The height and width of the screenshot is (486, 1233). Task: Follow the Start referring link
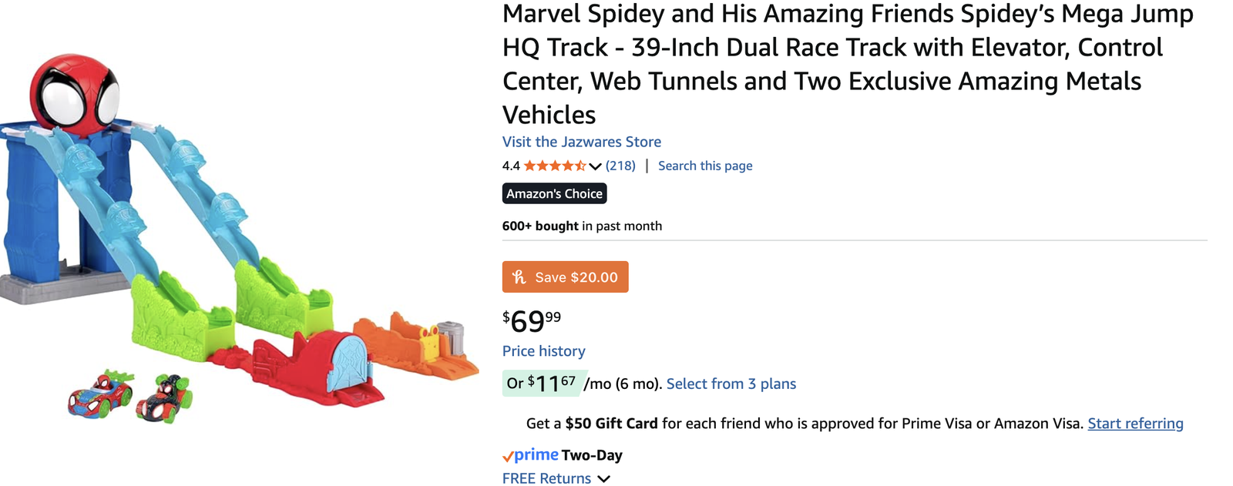(1134, 424)
